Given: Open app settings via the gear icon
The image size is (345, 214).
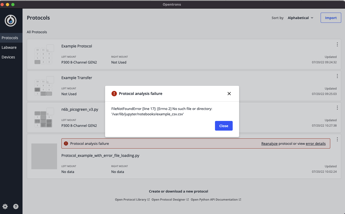Looking at the screenshot, I should tap(5, 206).
